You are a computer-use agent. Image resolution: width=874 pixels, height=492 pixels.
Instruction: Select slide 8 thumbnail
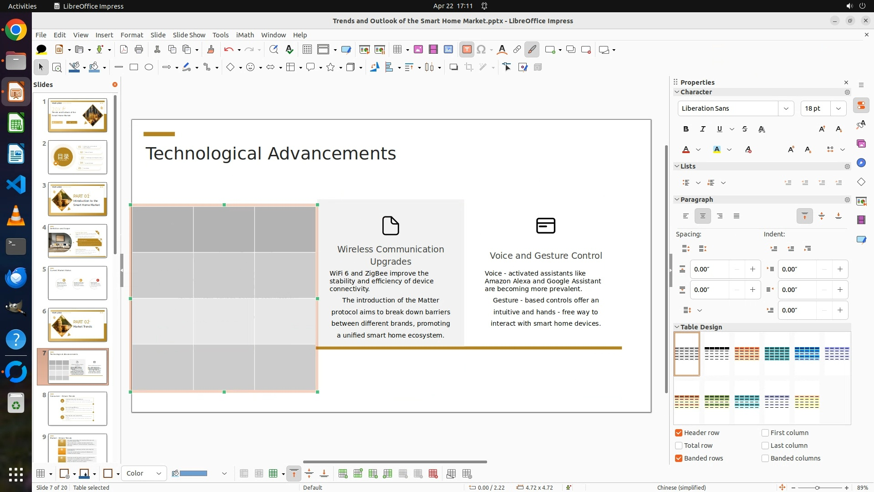click(77, 409)
